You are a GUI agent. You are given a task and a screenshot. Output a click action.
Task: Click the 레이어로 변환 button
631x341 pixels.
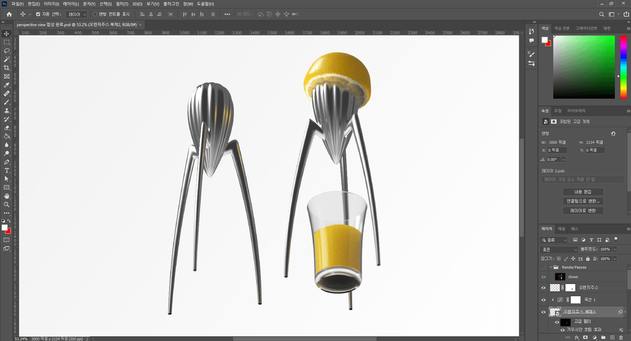point(583,211)
